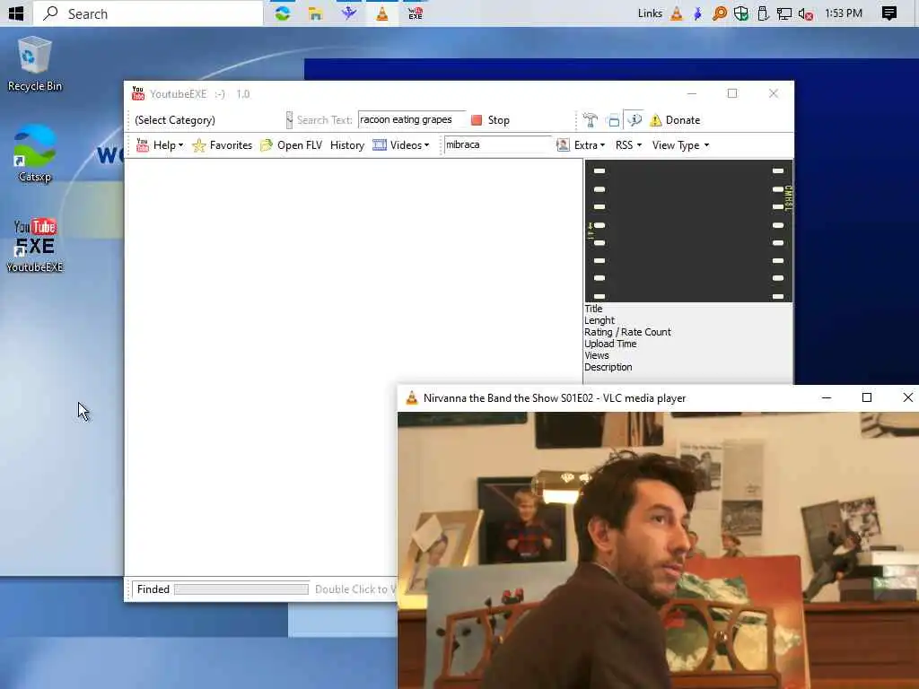Open the Windows Start menu
This screenshot has width=919, height=689.
(16, 13)
